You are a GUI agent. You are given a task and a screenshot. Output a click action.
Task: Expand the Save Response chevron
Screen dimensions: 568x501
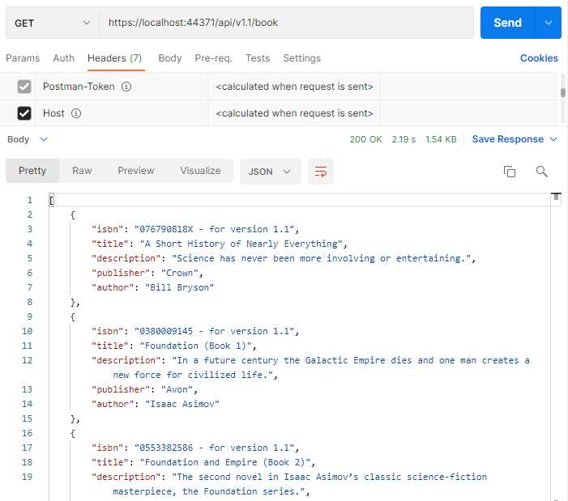[x=553, y=139]
